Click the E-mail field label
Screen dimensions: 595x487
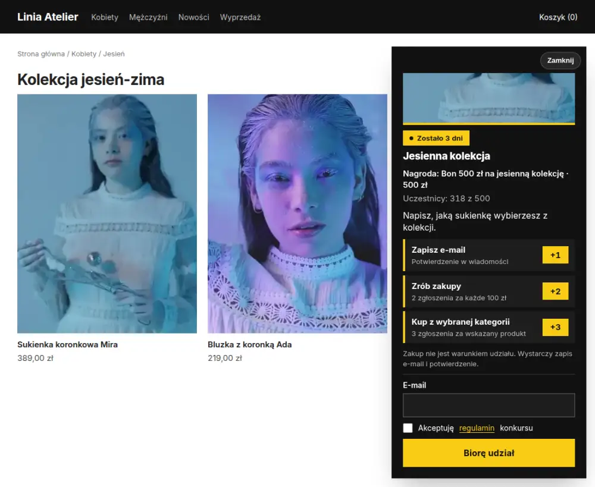pyautogui.click(x=414, y=385)
